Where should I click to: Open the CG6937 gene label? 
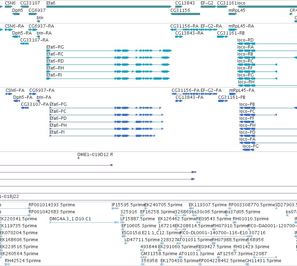coord(37,10)
